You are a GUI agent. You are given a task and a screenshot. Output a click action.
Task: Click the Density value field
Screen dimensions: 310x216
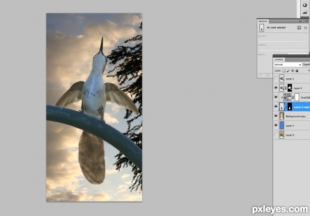[301, 36]
